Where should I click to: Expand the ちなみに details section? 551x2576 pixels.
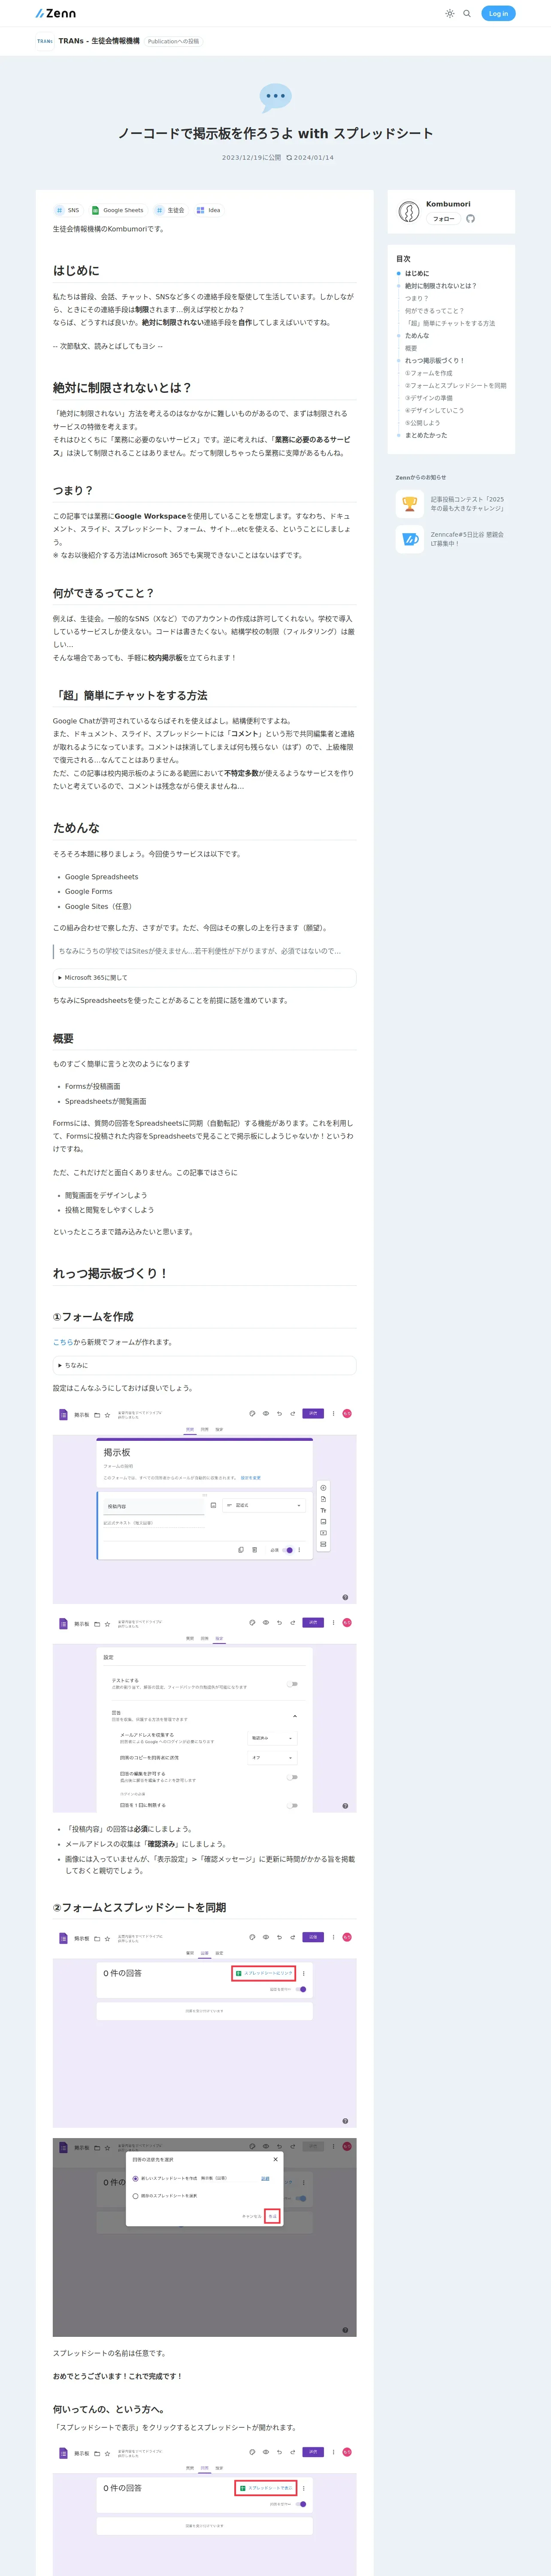pos(204,1365)
